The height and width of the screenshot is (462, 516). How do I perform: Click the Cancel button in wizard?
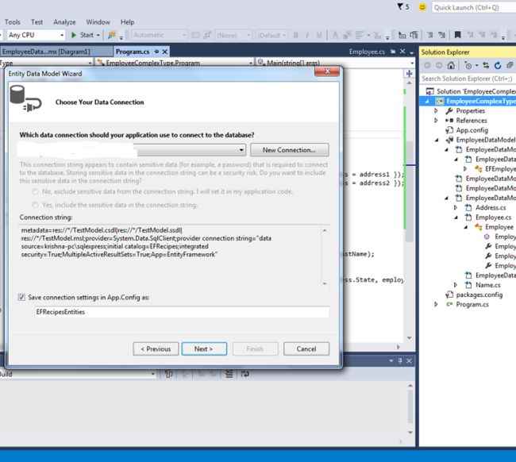coord(306,348)
